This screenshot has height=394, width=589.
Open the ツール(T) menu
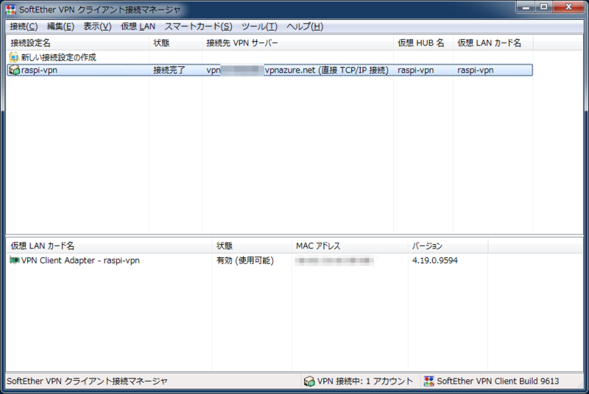pyautogui.click(x=259, y=26)
